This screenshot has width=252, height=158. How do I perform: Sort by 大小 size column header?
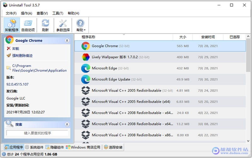click(183, 37)
